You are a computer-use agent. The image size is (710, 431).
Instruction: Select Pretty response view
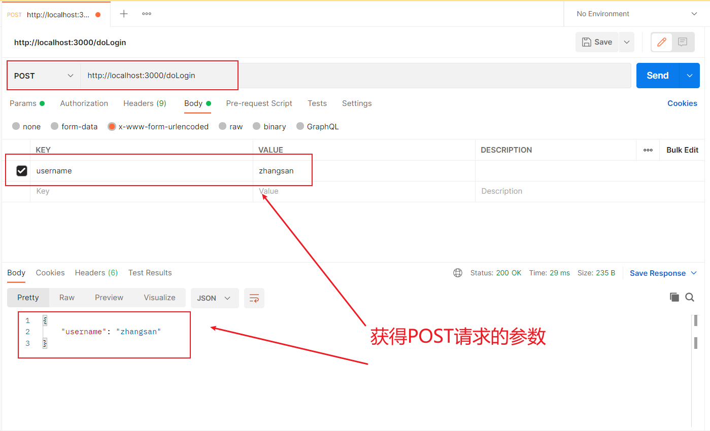pyautogui.click(x=28, y=298)
